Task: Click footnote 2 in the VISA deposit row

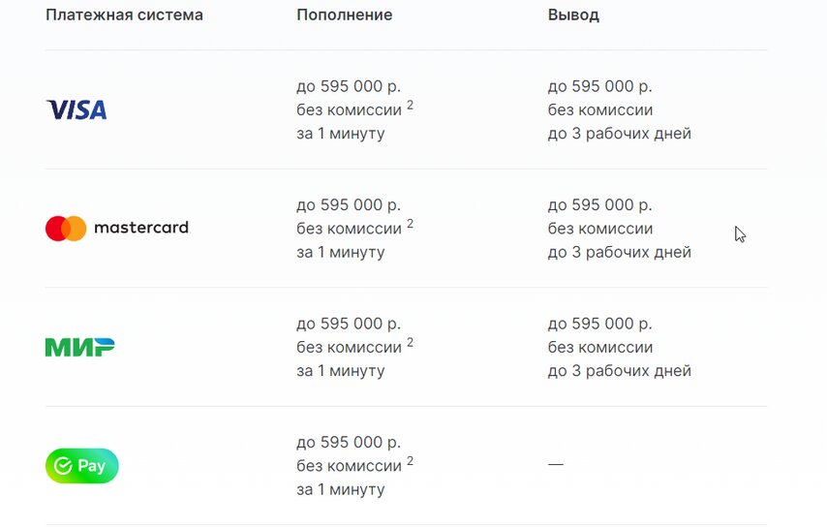Action: point(410,105)
